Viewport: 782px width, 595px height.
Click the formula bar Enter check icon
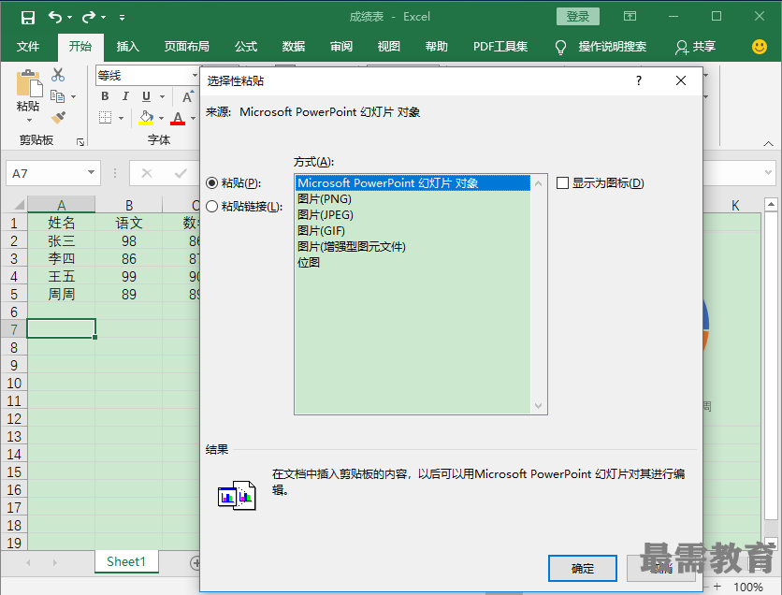tap(181, 174)
